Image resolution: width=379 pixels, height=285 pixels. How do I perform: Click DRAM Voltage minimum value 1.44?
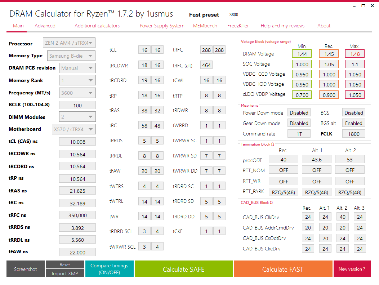[302, 54]
